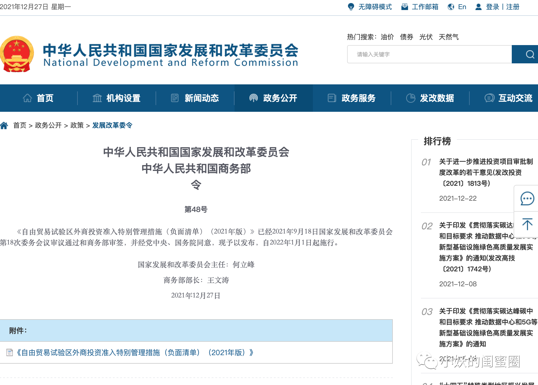Click the national emblem logo
The image size is (538, 385).
tap(17, 54)
